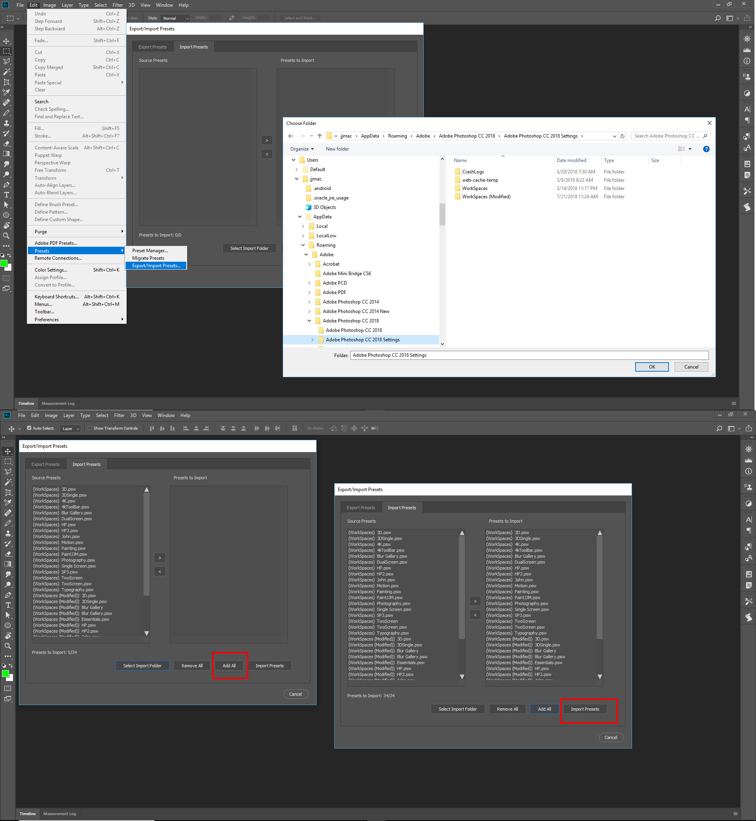Select Pen tool in lower window toolbar

pyautogui.click(x=8, y=595)
